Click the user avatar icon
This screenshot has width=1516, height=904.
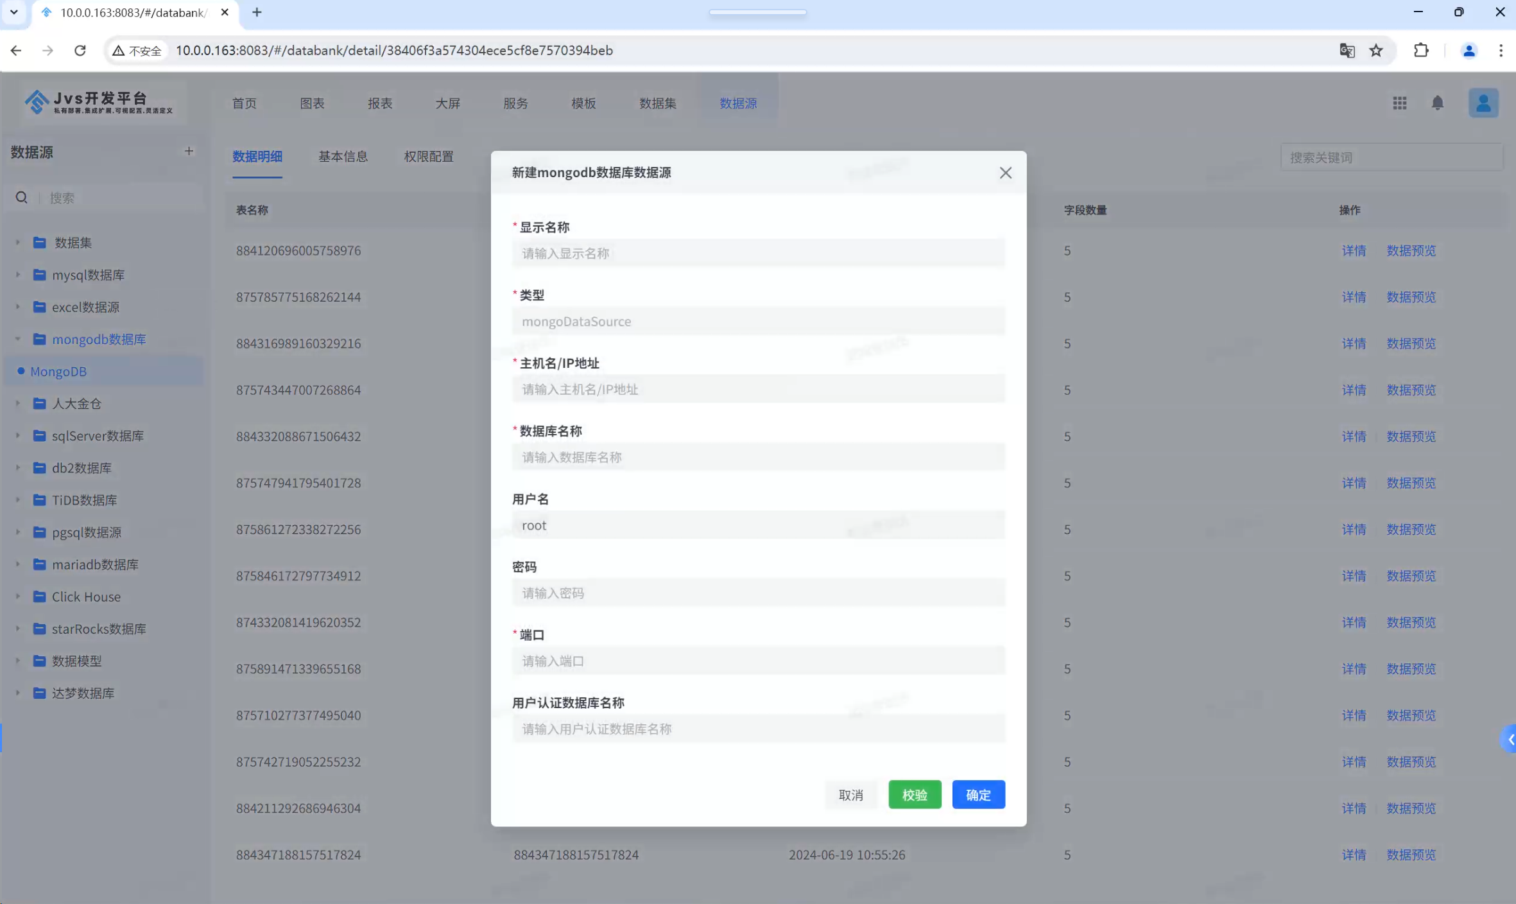(x=1483, y=103)
